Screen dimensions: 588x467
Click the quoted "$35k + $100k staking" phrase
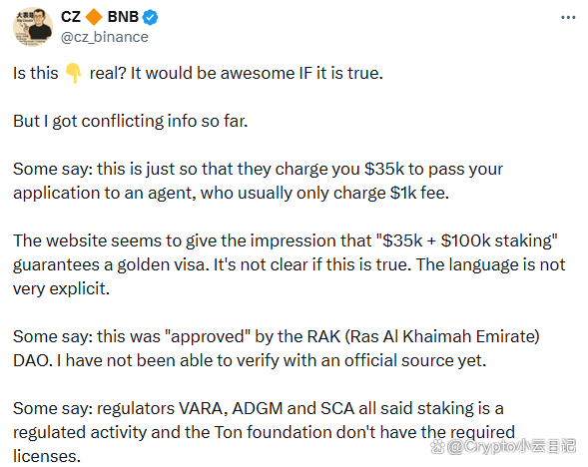point(466,240)
